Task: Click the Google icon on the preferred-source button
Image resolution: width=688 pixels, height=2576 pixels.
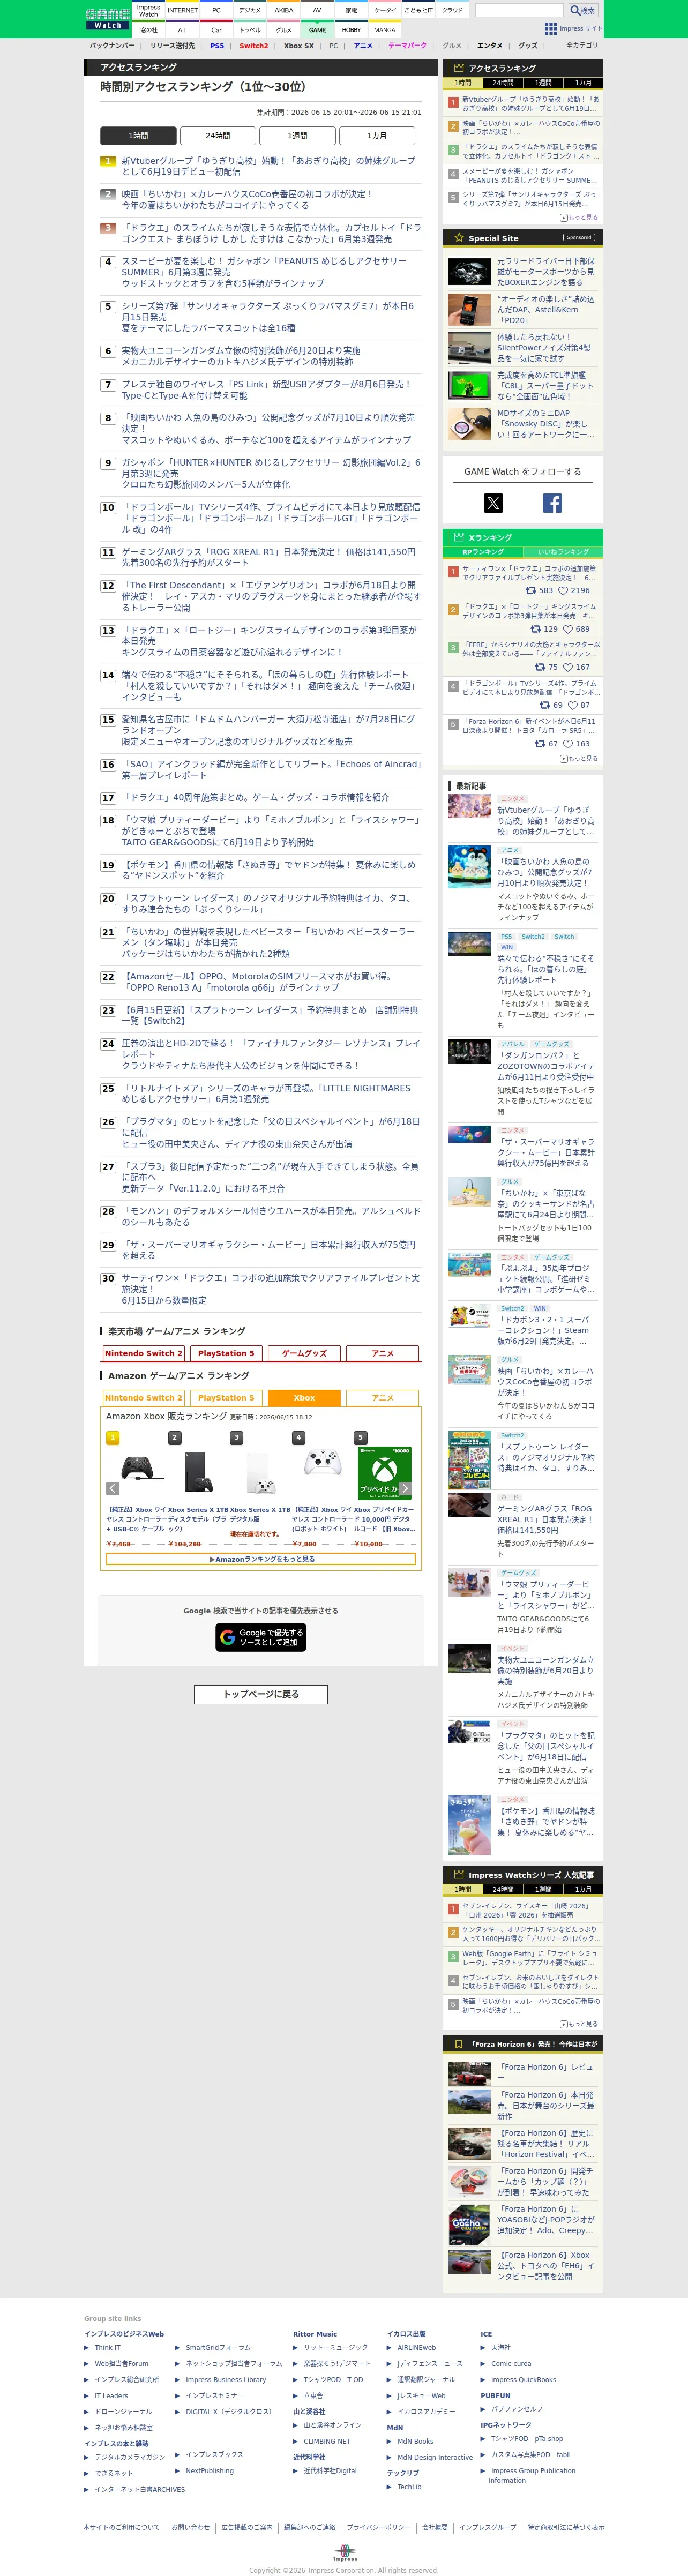Action: tap(228, 1637)
